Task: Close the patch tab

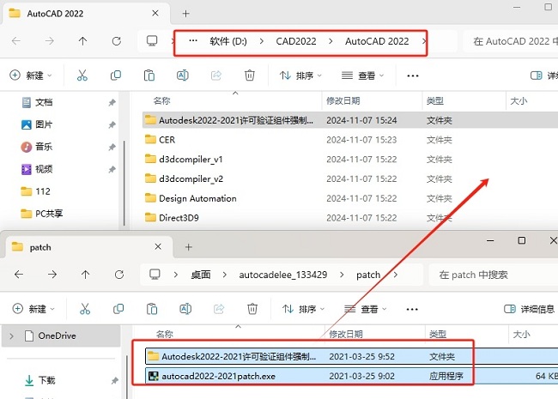Action: coord(158,247)
